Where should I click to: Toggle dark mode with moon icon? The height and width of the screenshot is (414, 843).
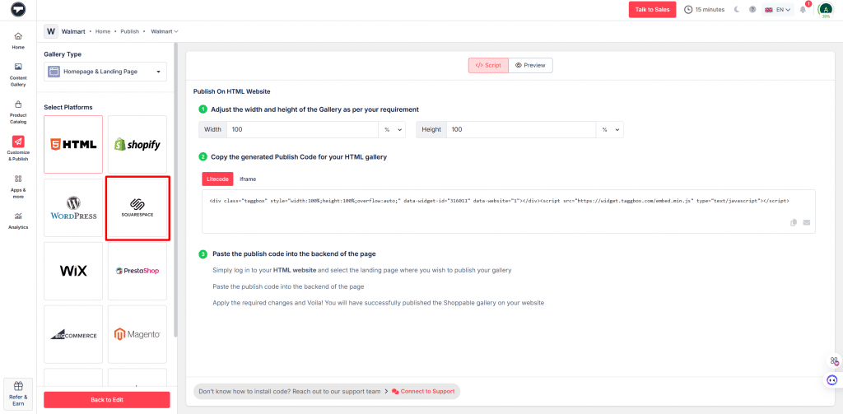click(737, 10)
